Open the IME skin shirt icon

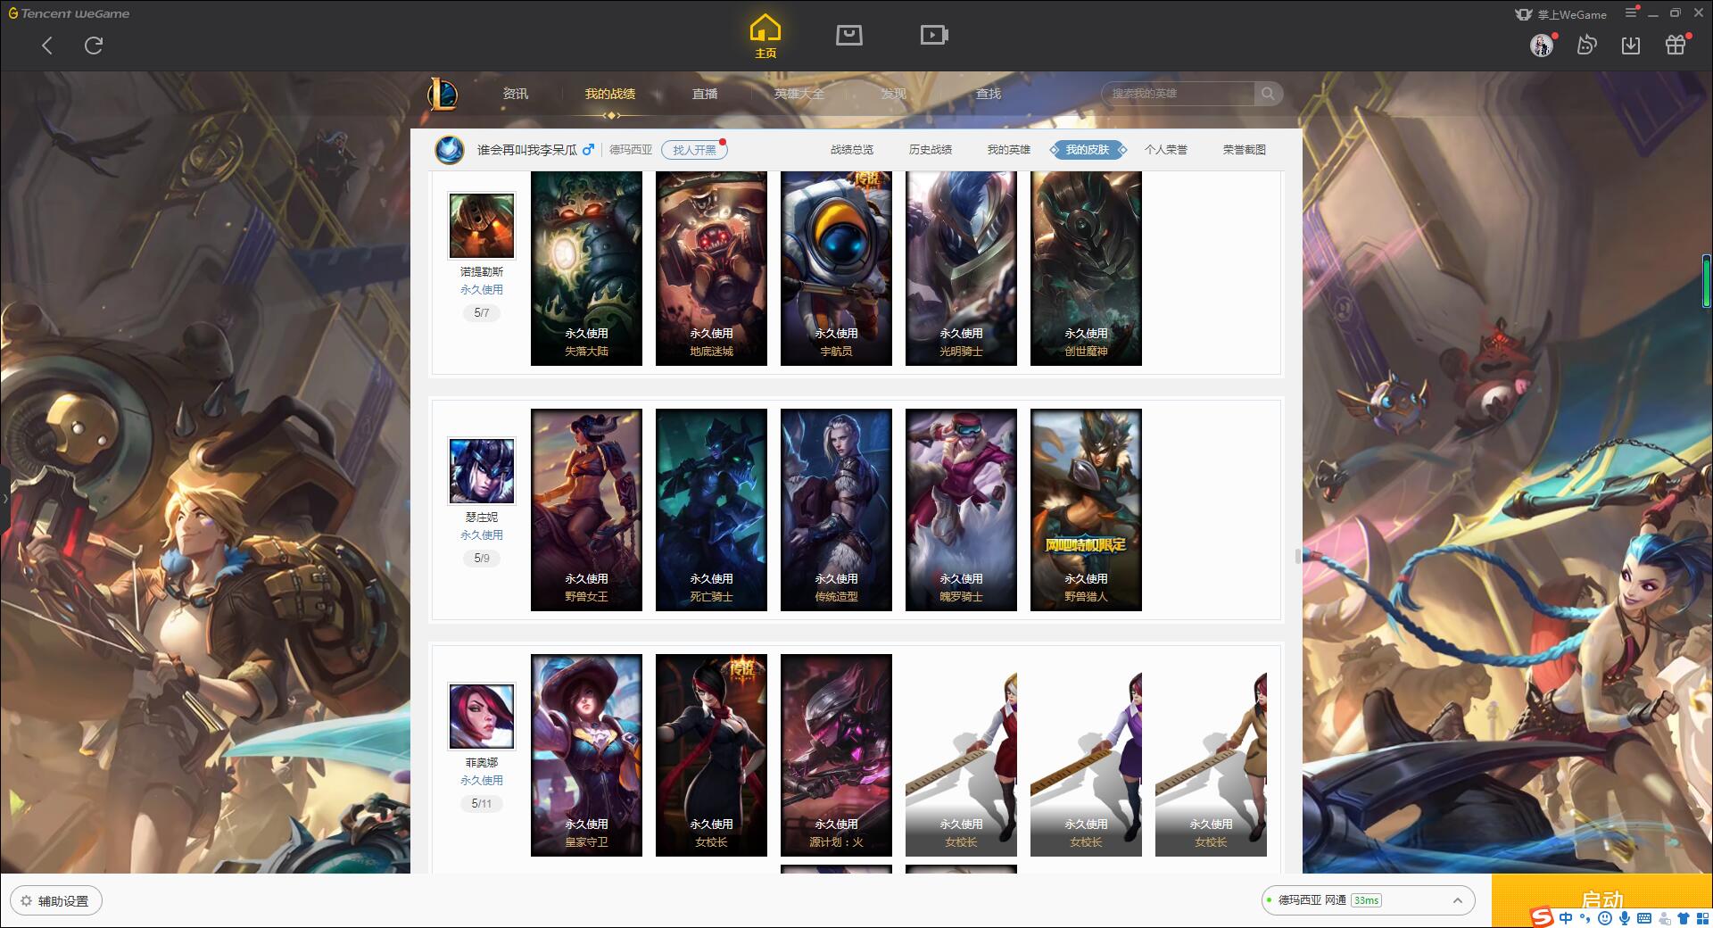(1684, 918)
